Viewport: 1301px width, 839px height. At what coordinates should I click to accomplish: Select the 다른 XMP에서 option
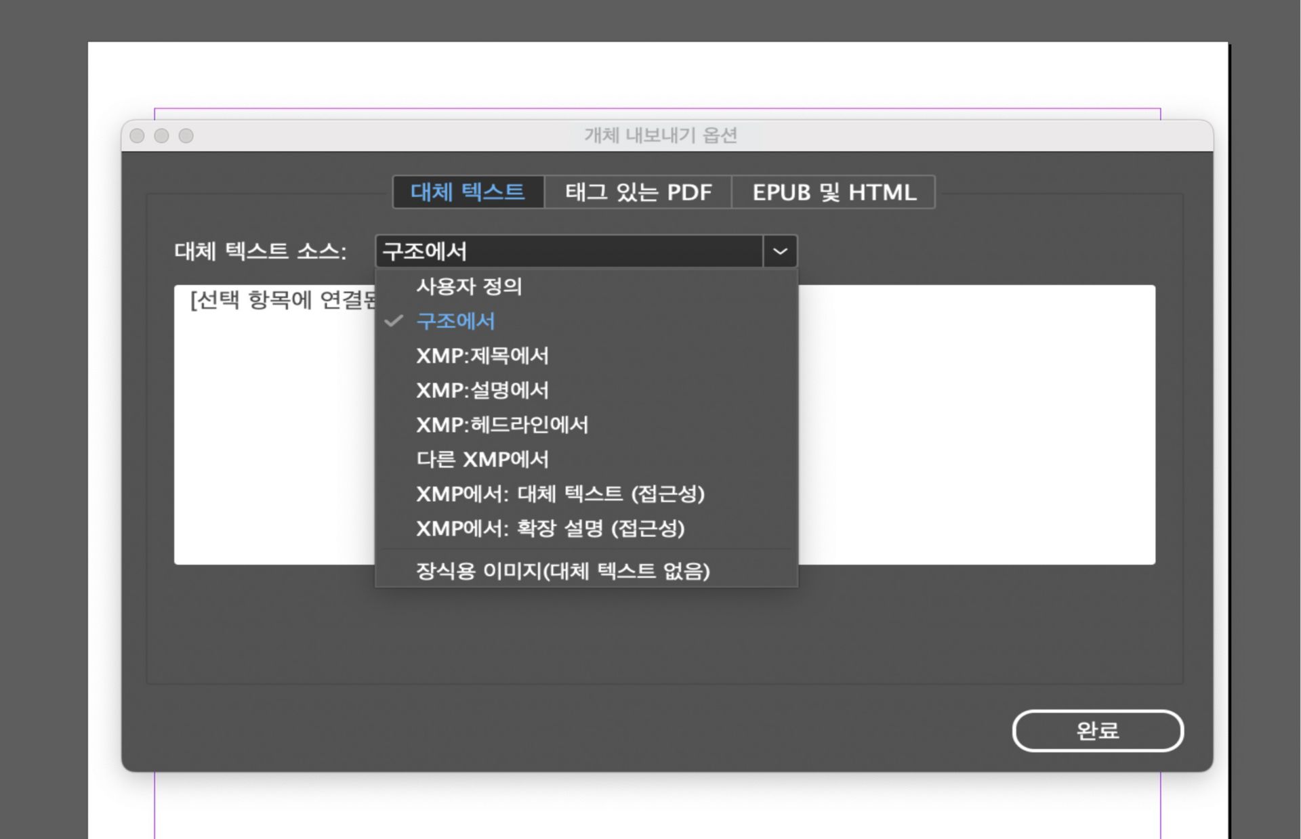(482, 460)
